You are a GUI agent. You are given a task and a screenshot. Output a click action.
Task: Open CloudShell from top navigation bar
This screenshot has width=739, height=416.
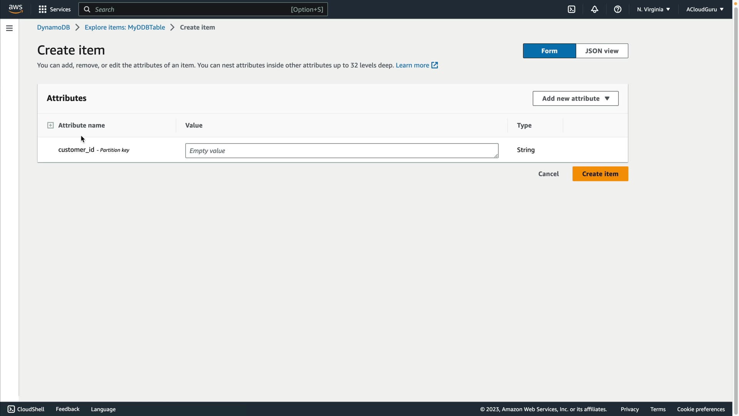[572, 9]
